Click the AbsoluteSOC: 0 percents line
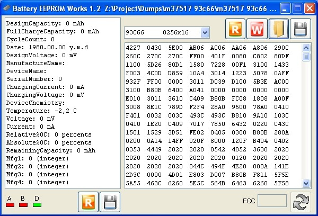This screenshot has height=216, width=318. [49, 142]
